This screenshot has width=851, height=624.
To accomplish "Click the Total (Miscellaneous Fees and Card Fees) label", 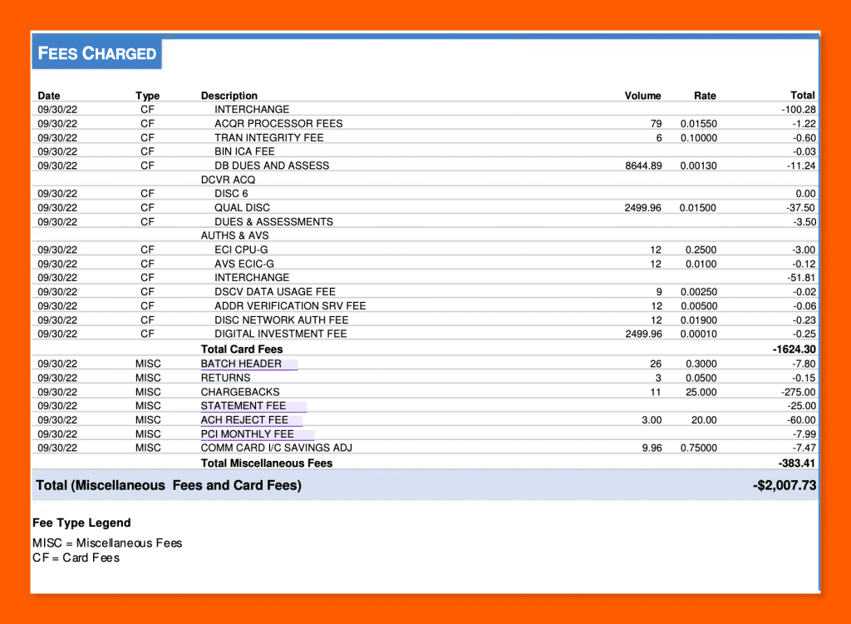I will click(x=169, y=485).
